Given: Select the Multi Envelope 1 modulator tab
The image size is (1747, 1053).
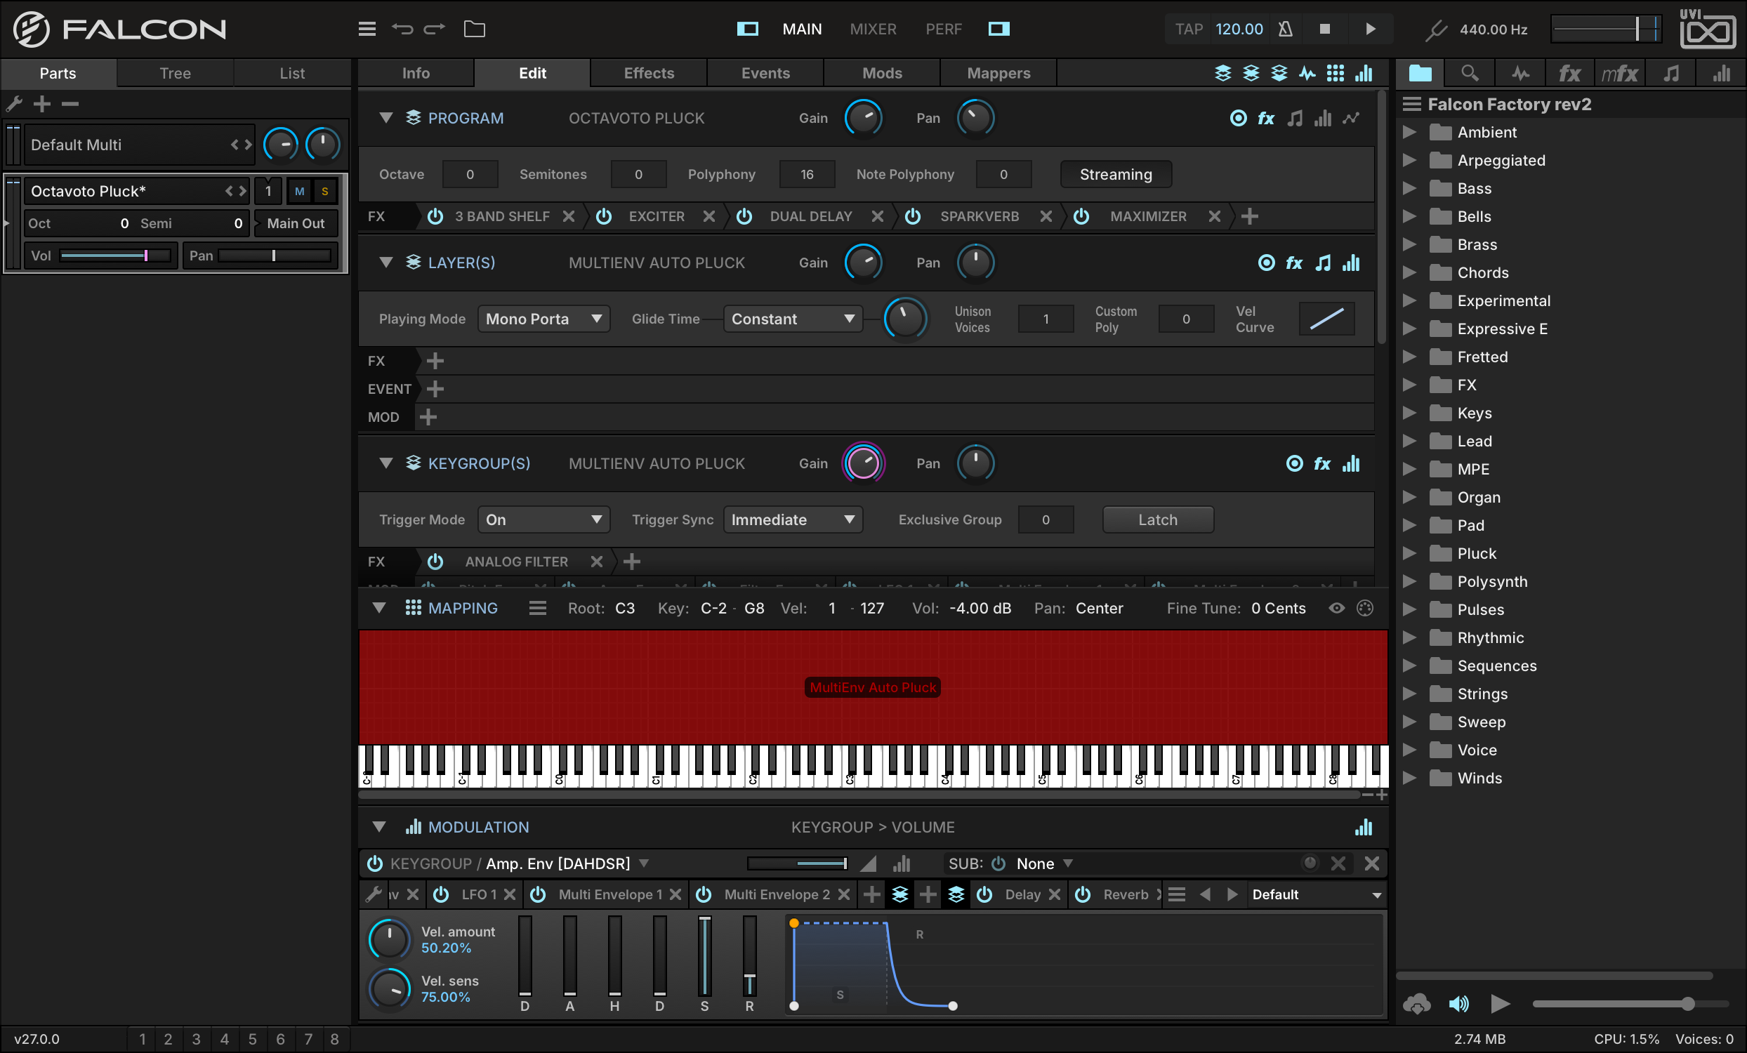Looking at the screenshot, I should (609, 894).
